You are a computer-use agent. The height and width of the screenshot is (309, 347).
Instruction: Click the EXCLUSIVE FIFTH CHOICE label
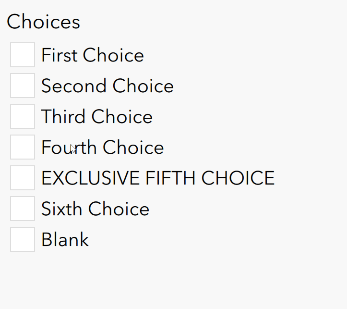pos(157,178)
